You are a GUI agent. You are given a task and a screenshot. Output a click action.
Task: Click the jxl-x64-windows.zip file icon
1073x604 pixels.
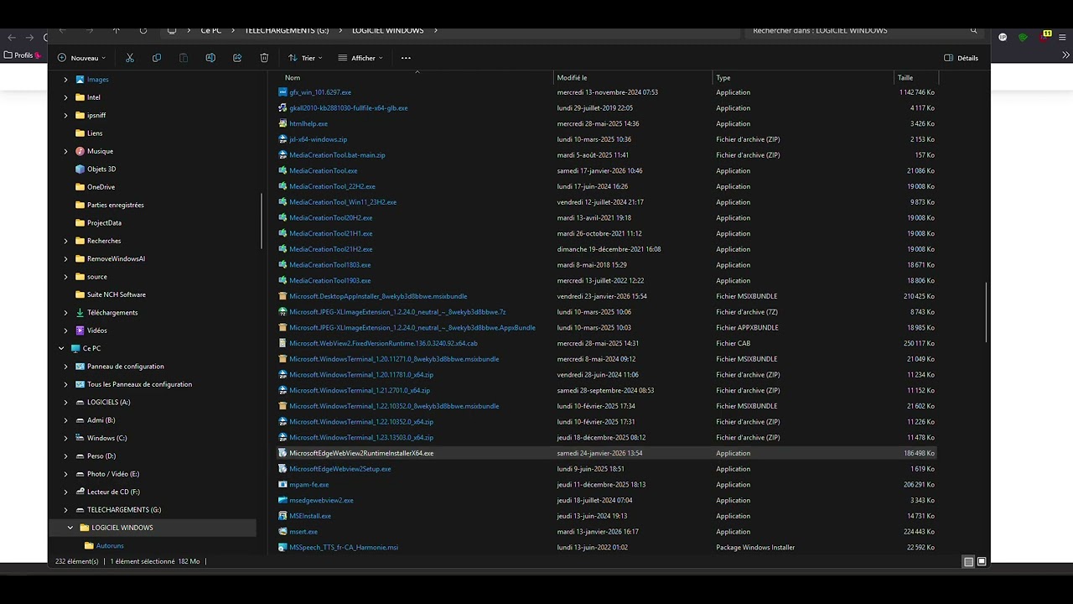pyautogui.click(x=283, y=139)
